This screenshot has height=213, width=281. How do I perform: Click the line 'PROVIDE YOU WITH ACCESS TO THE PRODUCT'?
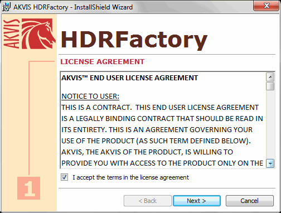click(162, 163)
